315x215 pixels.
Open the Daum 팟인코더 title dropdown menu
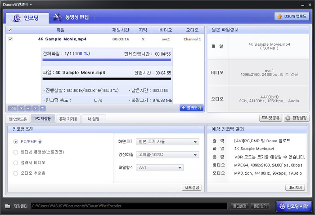(x=31, y=4)
